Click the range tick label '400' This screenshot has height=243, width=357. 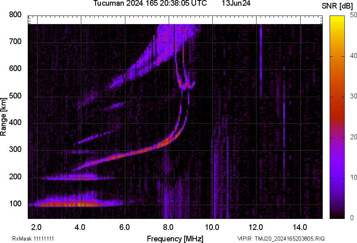tap(15, 123)
